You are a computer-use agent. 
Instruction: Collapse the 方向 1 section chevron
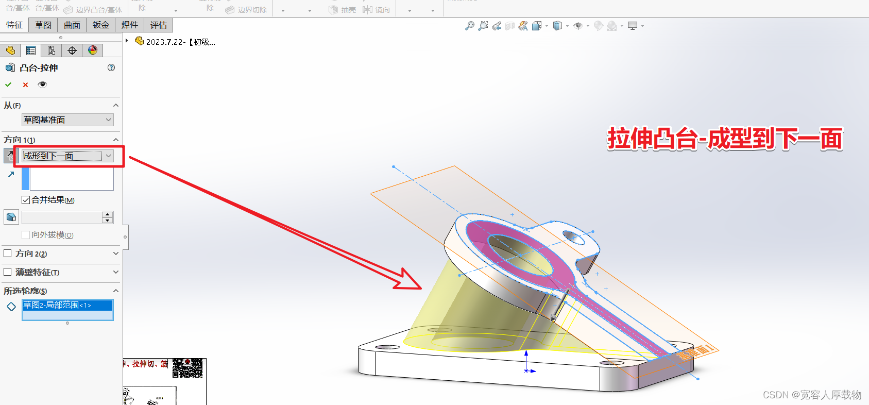[x=116, y=140]
